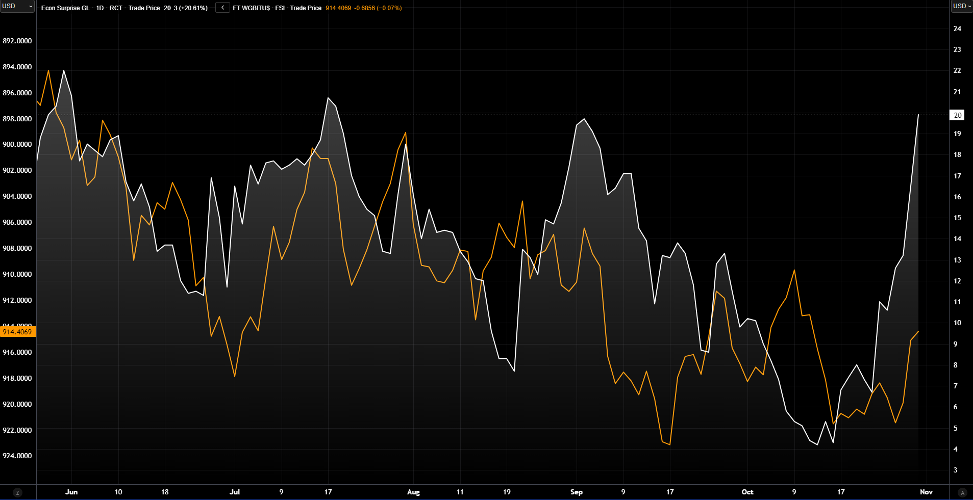Click the A auto-scale button at bottom-right

pos(962,492)
